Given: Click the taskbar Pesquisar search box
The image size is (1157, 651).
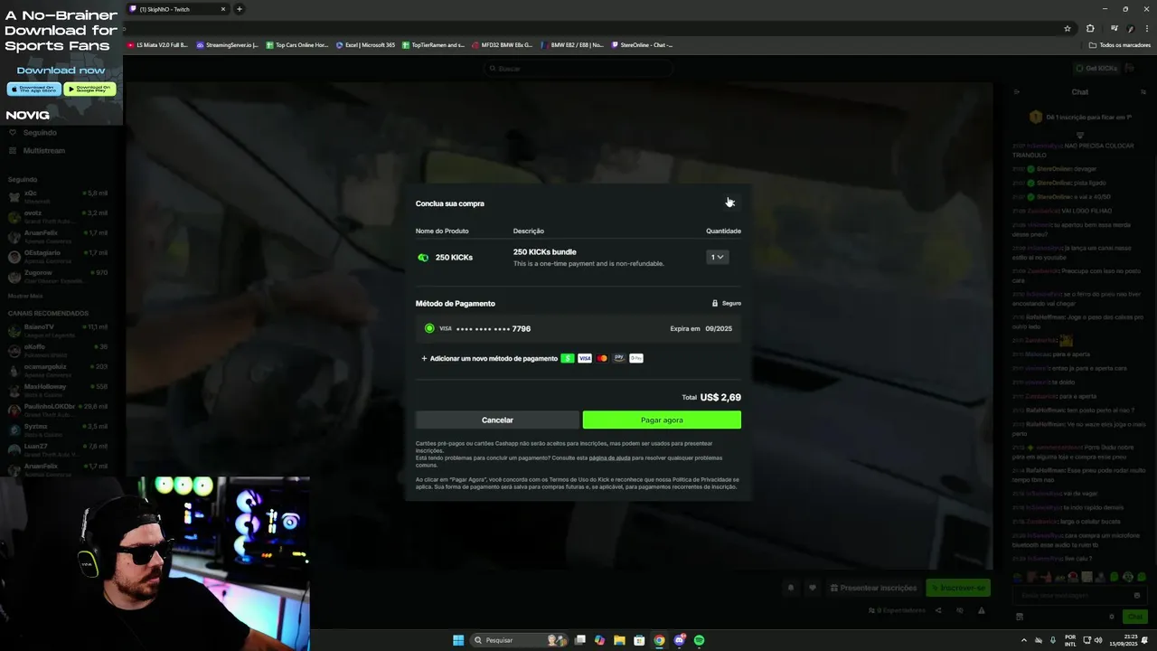Looking at the screenshot, I should 518,640.
